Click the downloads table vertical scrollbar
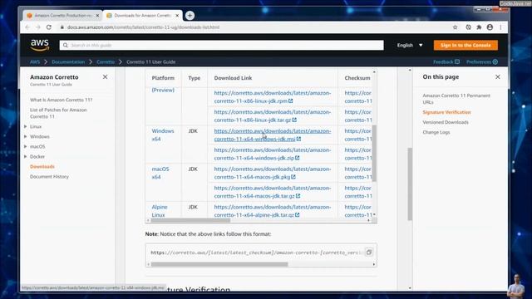 [375, 153]
